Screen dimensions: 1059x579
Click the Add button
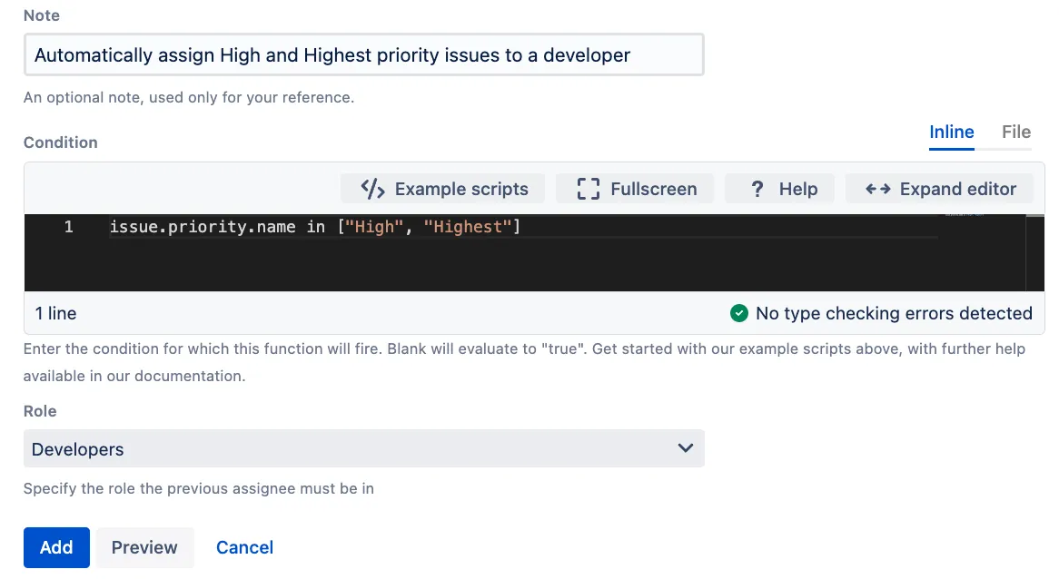pos(56,547)
